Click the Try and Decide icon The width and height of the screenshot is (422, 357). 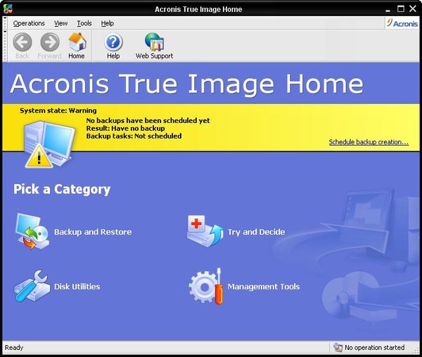pos(205,231)
